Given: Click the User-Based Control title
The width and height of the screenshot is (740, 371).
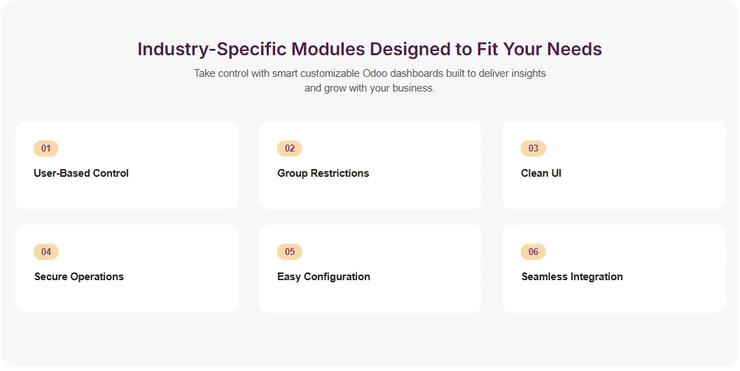Looking at the screenshot, I should coord(81,173).
